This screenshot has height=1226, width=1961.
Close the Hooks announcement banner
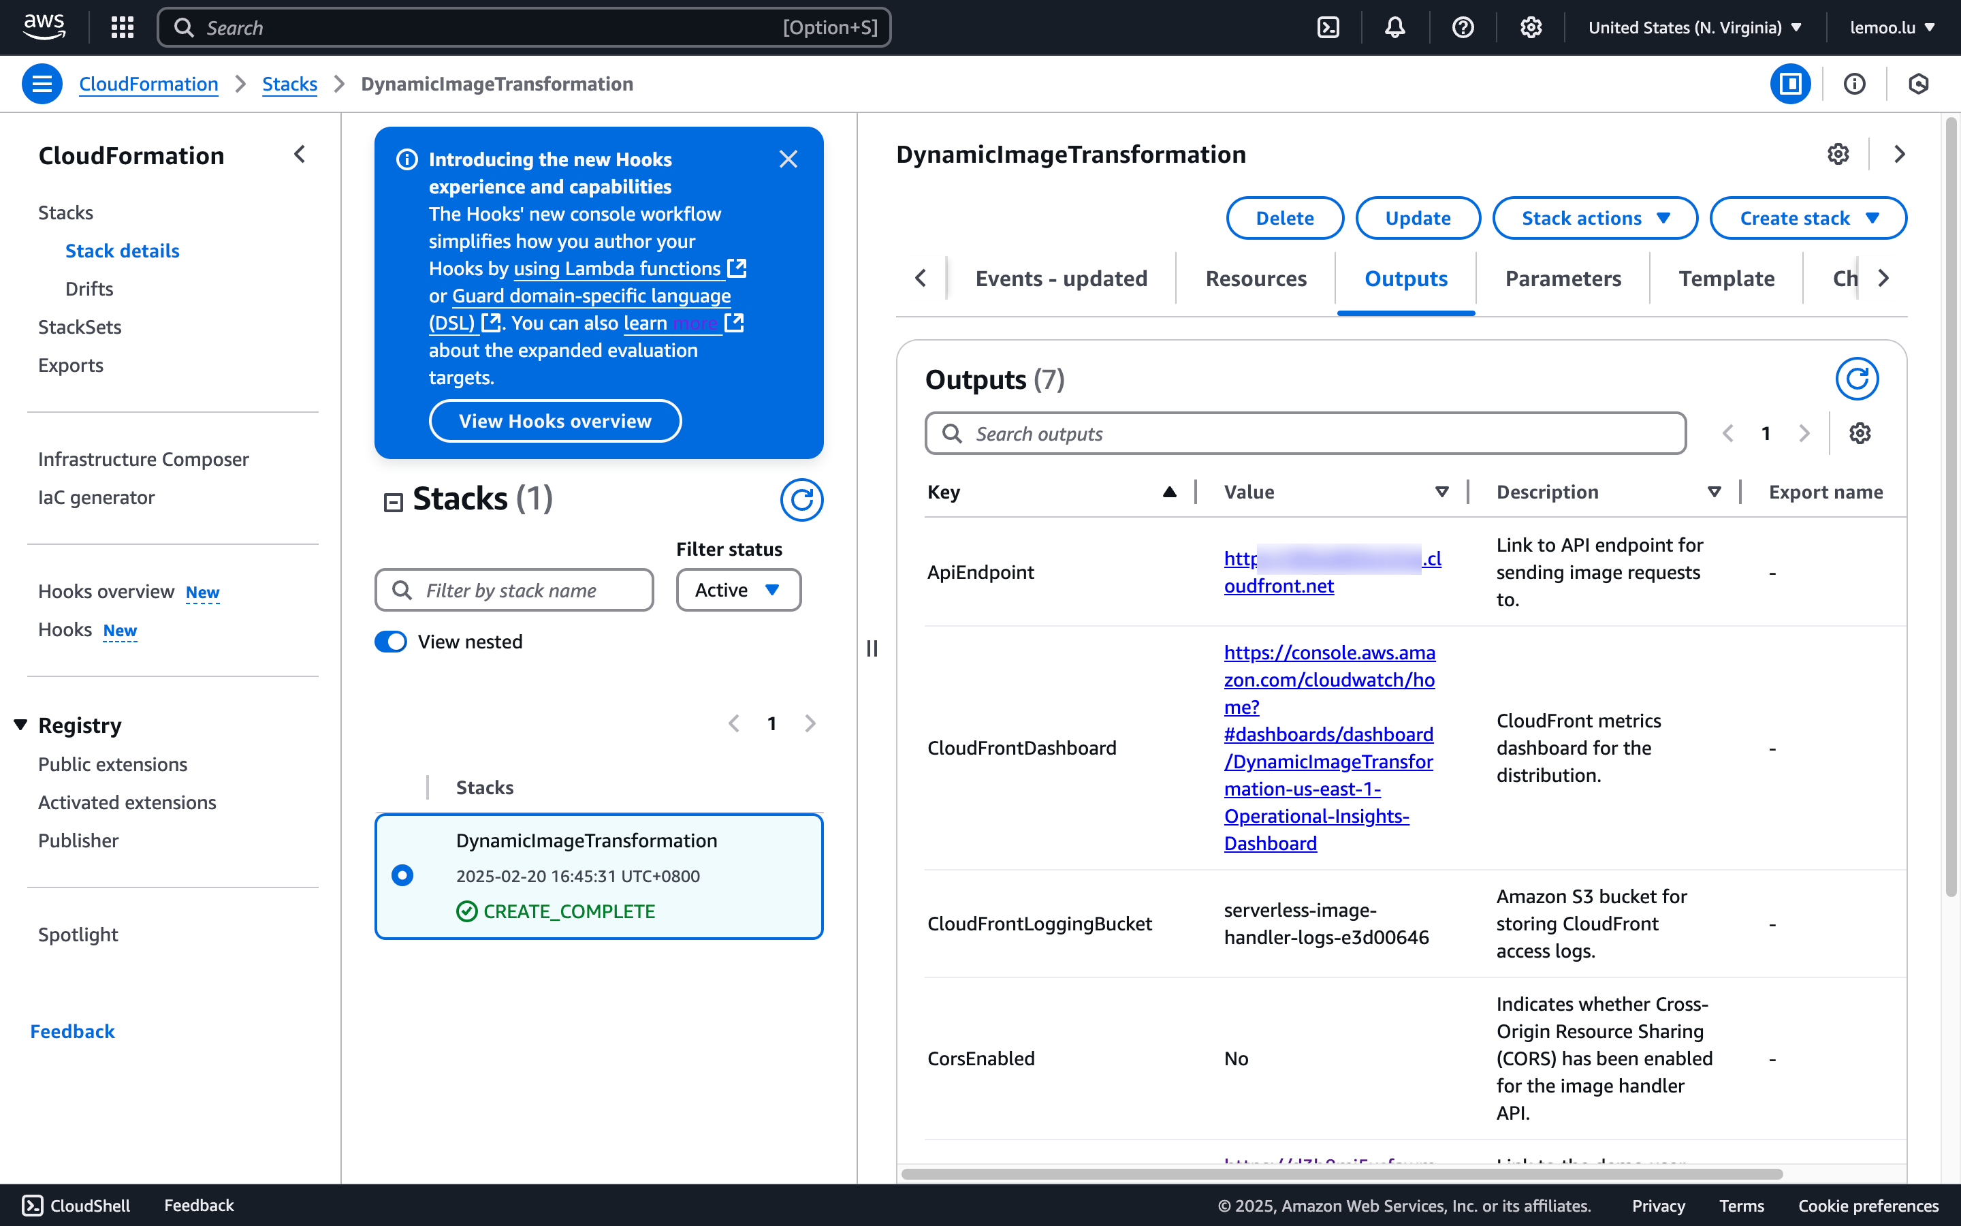tap(788, 159)
